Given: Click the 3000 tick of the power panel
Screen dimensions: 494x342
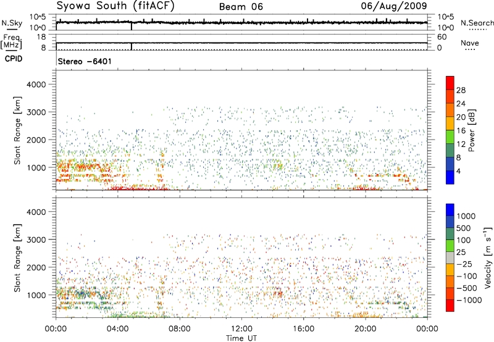Looking at the screenshot, I should [36, 112].
